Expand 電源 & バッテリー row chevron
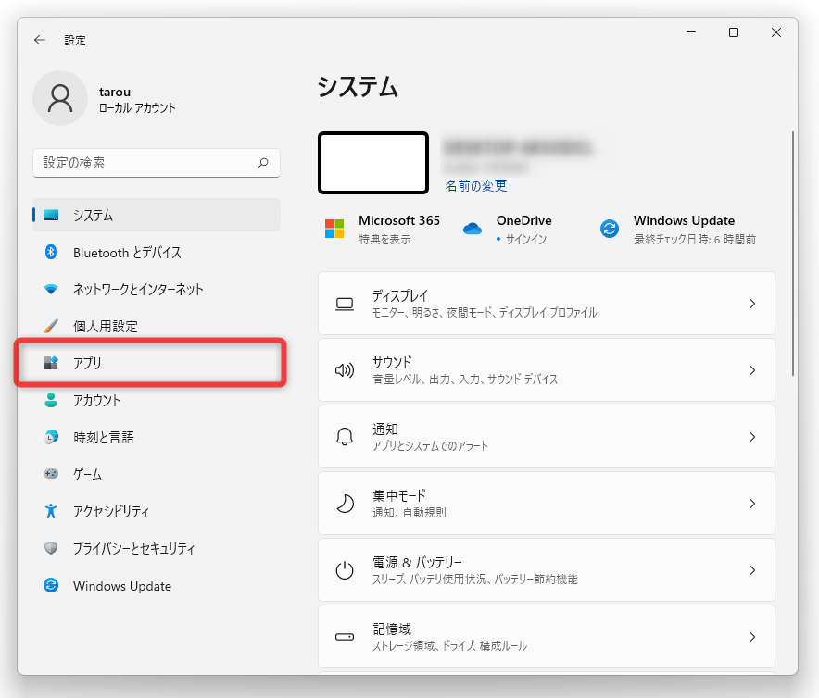The image size is (819, 698). coord(752,570)
